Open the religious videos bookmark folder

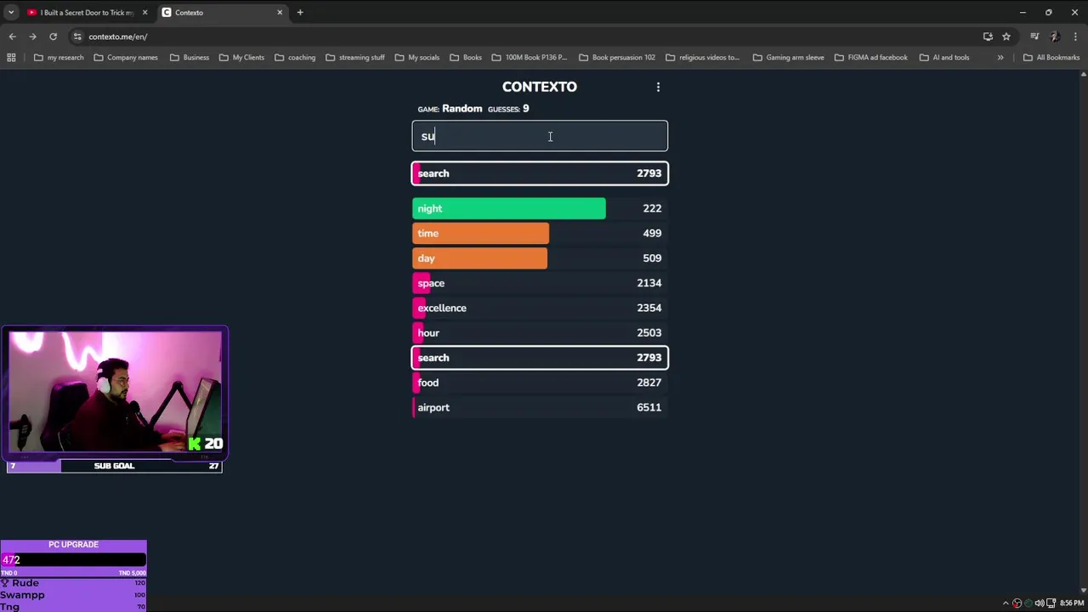(702, 58)
